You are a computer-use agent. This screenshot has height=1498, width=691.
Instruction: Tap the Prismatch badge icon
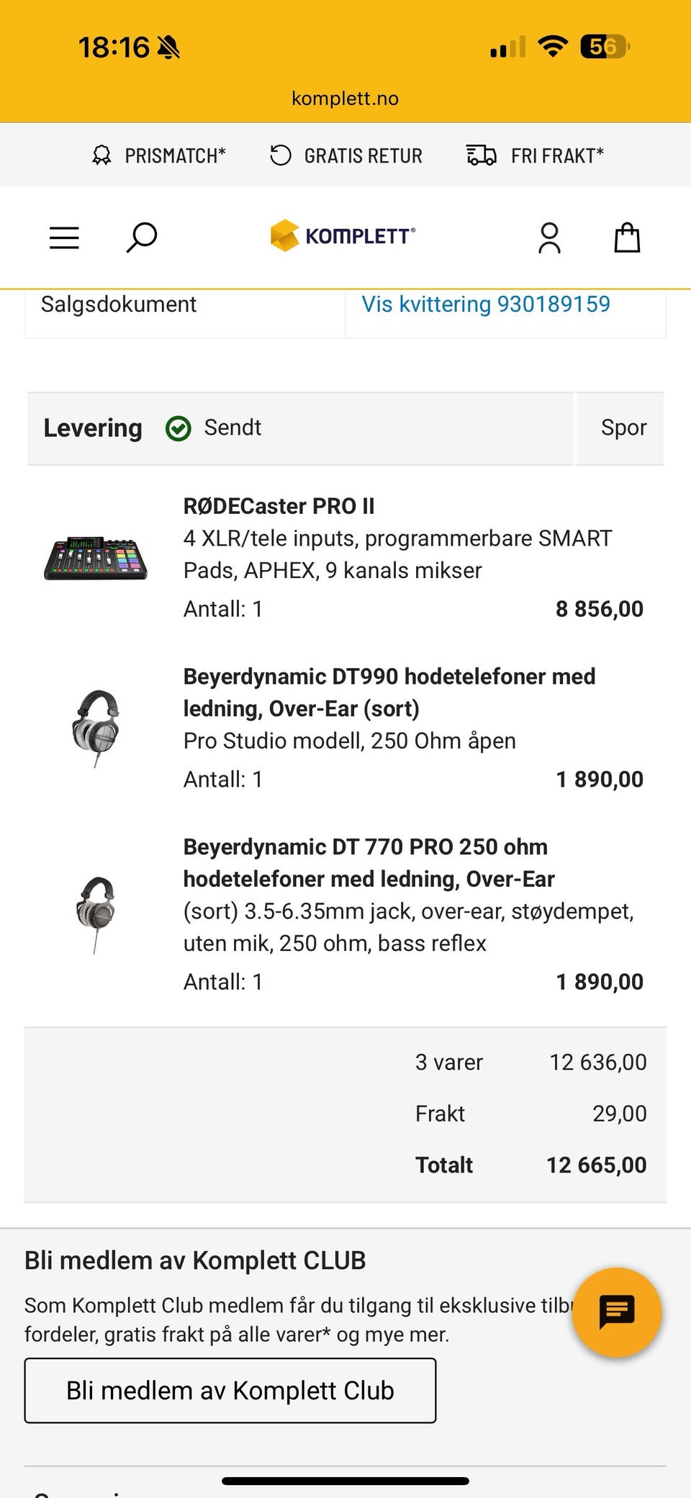(101, 155)
